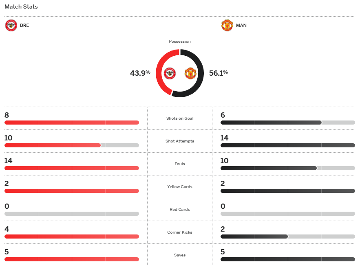
Task: Click the Possession label
Action: coord(180,42)
